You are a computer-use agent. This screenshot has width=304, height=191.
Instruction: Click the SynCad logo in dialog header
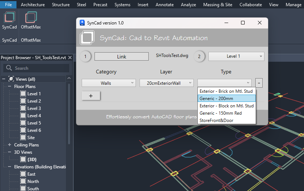coord(87,38)
